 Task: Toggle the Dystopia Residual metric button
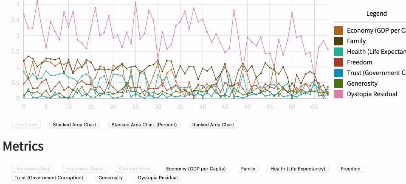click(158, 178)
